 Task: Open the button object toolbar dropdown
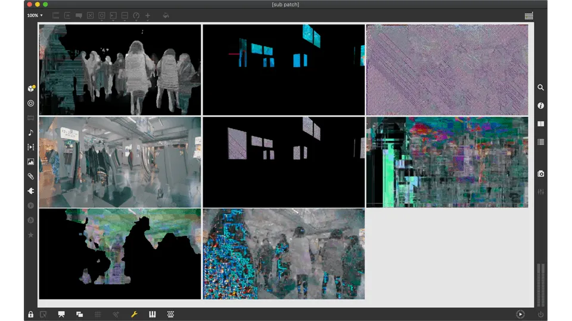[102, 15]
